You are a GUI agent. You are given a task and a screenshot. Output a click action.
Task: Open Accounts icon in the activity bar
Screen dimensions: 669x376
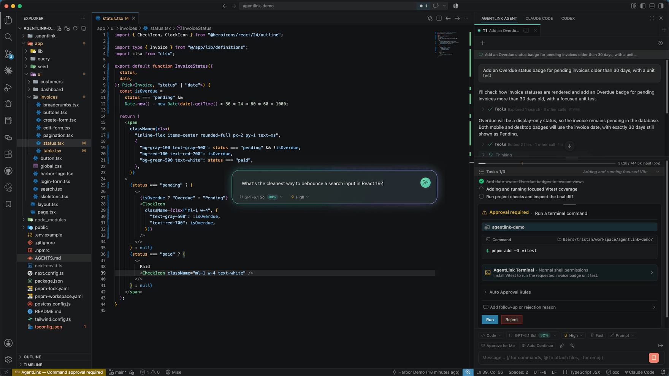pyautogui.click(x=8, y=343)
